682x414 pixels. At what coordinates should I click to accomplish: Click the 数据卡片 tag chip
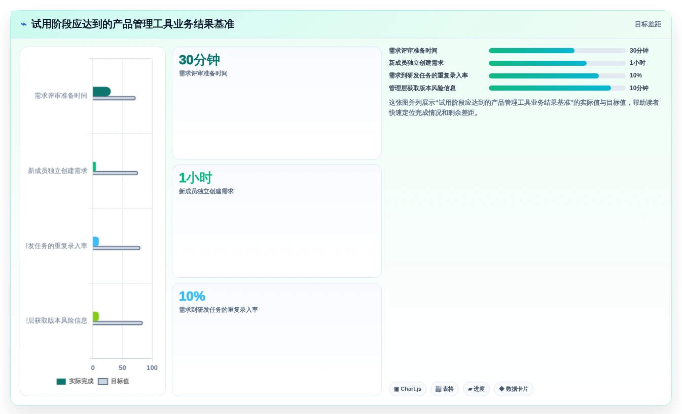(514, 389)
